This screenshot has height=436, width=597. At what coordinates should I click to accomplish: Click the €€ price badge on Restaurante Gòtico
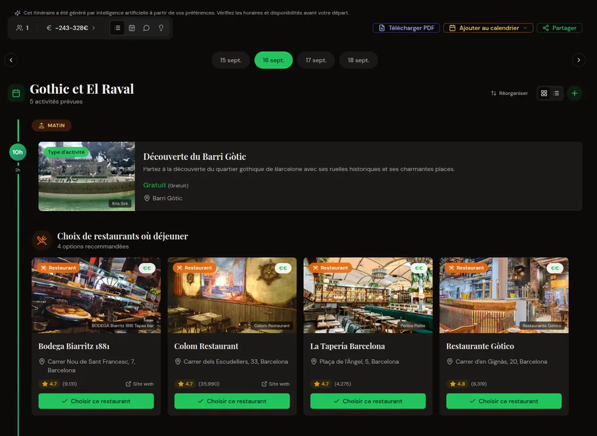coord(555,268)
